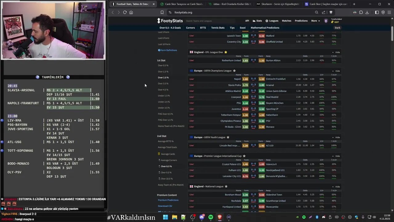
Task: Open the browser downloads panel
Action: click(367, 12)
